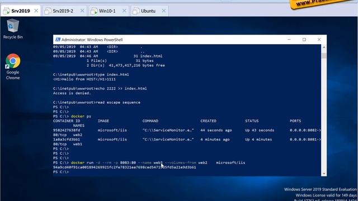Click the PowerShell scrollbar thumb
This screenshot has width=358, height=201.
tap(324, 55)
